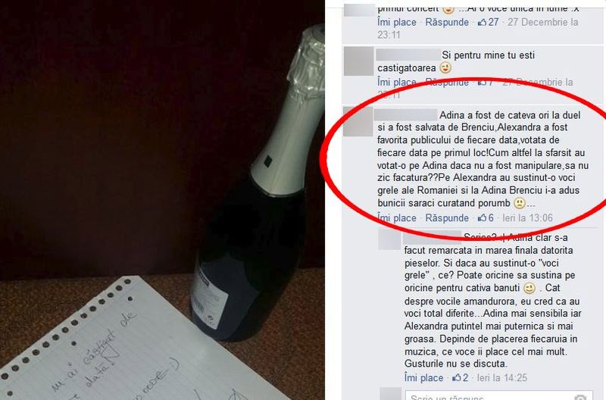Open the thumbs-up count showing 6 likes

(486, 218)
